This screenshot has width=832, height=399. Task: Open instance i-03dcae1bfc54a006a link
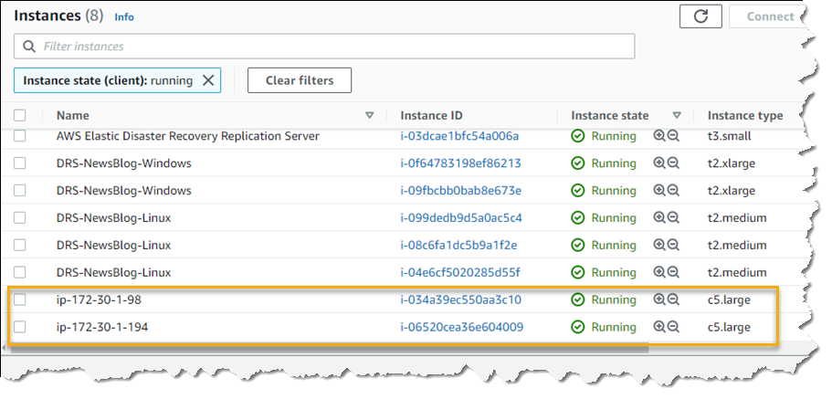click(x=459, y=136)
